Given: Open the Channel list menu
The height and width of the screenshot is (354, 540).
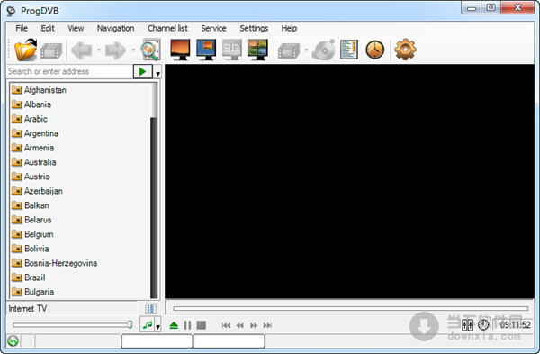Looking at the screenshot, I should click(x=167, y=28).
